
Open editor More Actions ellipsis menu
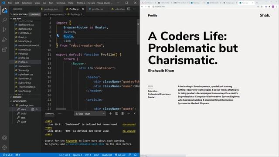coord(135,9)
